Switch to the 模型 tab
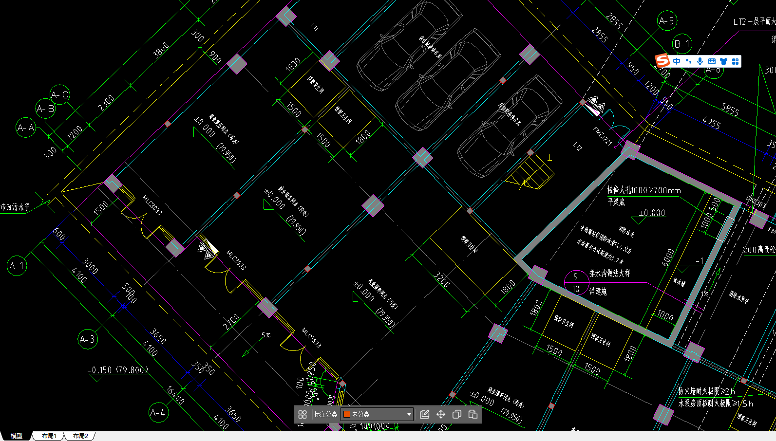Screen dimensions: 776x441 (17, 436)
